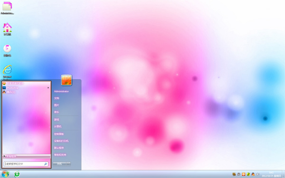The width and height of the screenshot is (285, 178).
Task: Launch Photoshop from the Start menu
Action: pyautogui.click(x=26, y=88)
